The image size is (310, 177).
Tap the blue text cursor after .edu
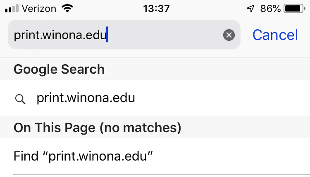[107, 35]
